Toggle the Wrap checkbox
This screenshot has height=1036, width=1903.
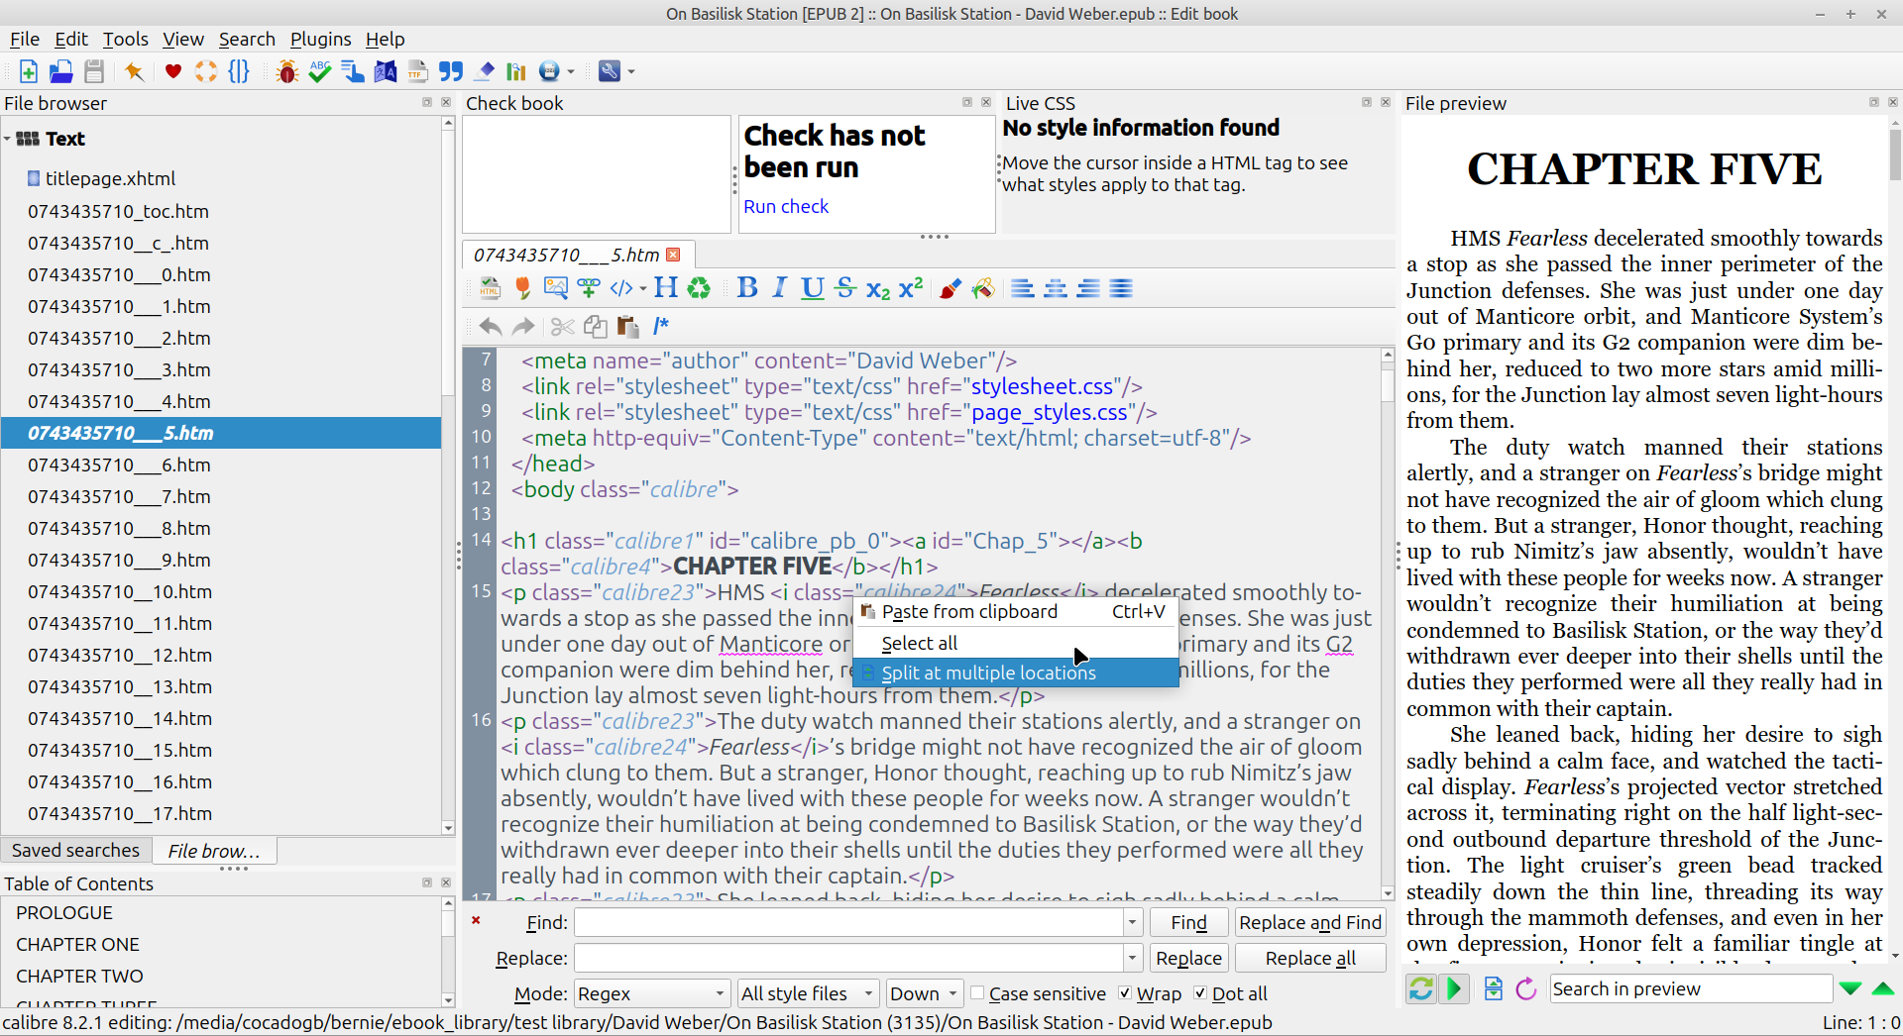tap(1125, 993)
